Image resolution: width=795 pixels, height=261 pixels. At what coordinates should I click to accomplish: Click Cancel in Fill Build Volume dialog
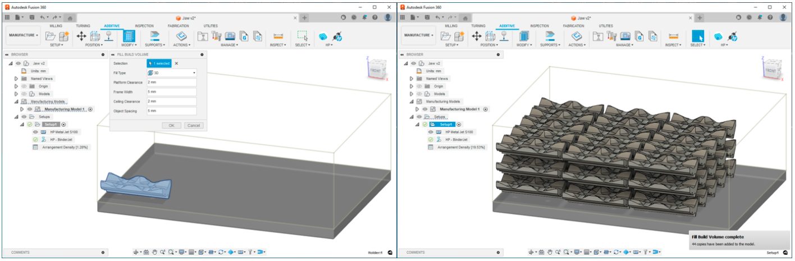193,126
